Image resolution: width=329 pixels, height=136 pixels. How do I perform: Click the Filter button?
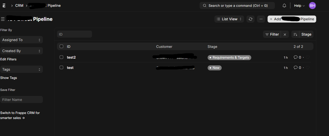pos(272,35)
